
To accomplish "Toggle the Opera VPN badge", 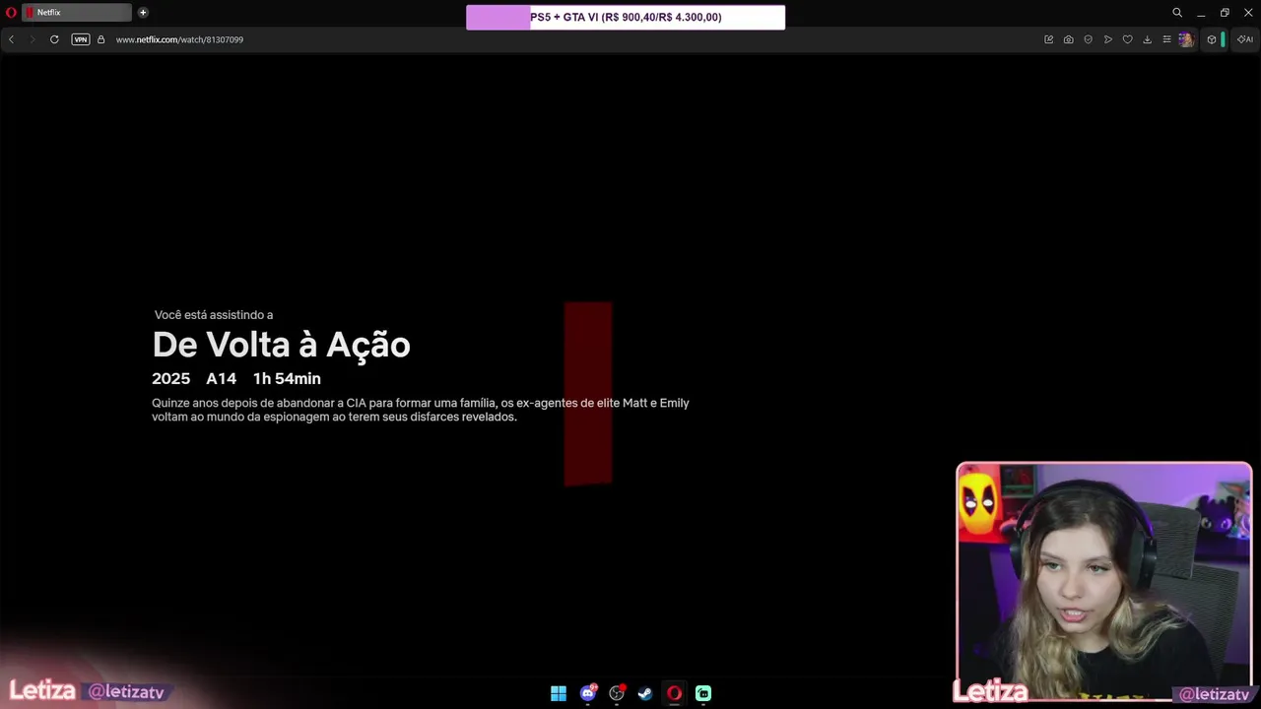I will pos(81,39).
